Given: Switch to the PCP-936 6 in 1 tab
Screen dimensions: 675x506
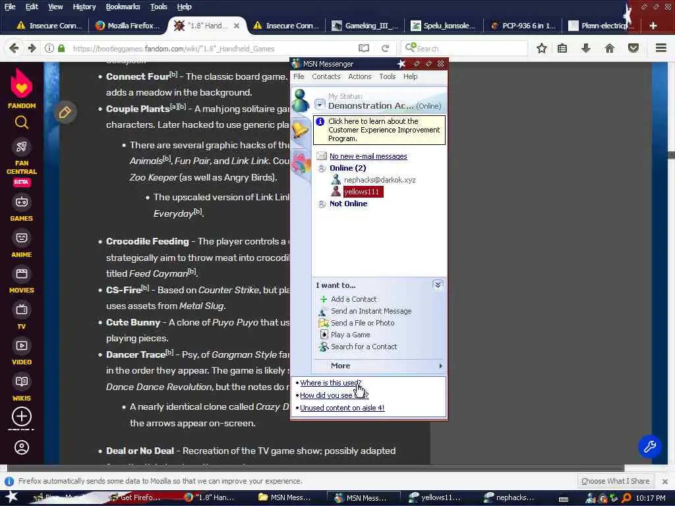Looking at the screenshot, I should pos(523,26).
